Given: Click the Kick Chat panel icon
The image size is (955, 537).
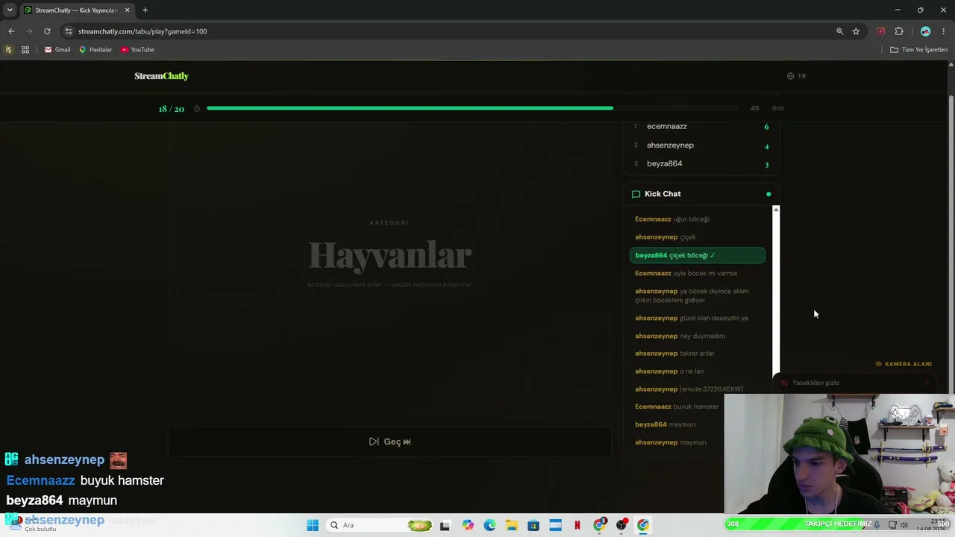Looking at the screenshot, I should pos(636,194).
